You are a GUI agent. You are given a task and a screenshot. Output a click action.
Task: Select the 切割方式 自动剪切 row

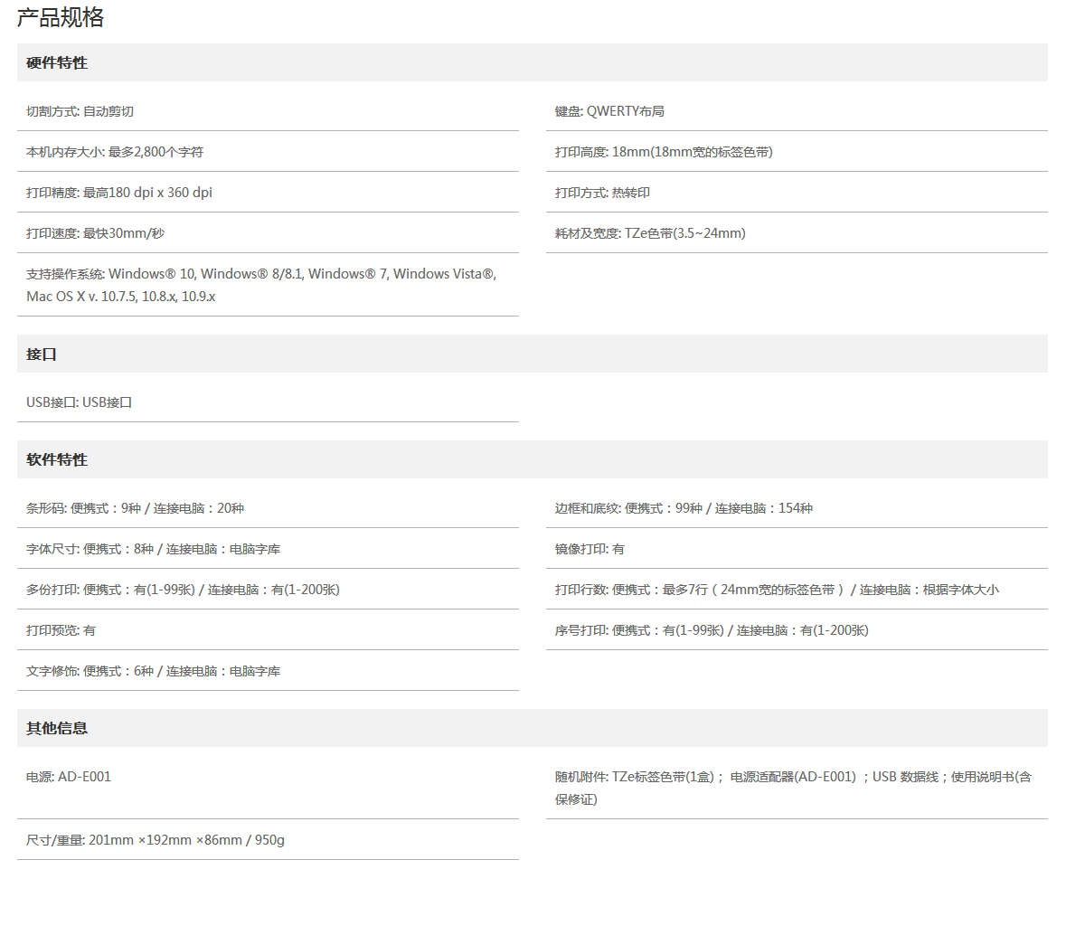tap(80, 111)
